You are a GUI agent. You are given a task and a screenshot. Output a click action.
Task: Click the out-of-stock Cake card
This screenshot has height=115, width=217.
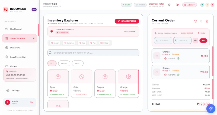(x=82, y=84)
